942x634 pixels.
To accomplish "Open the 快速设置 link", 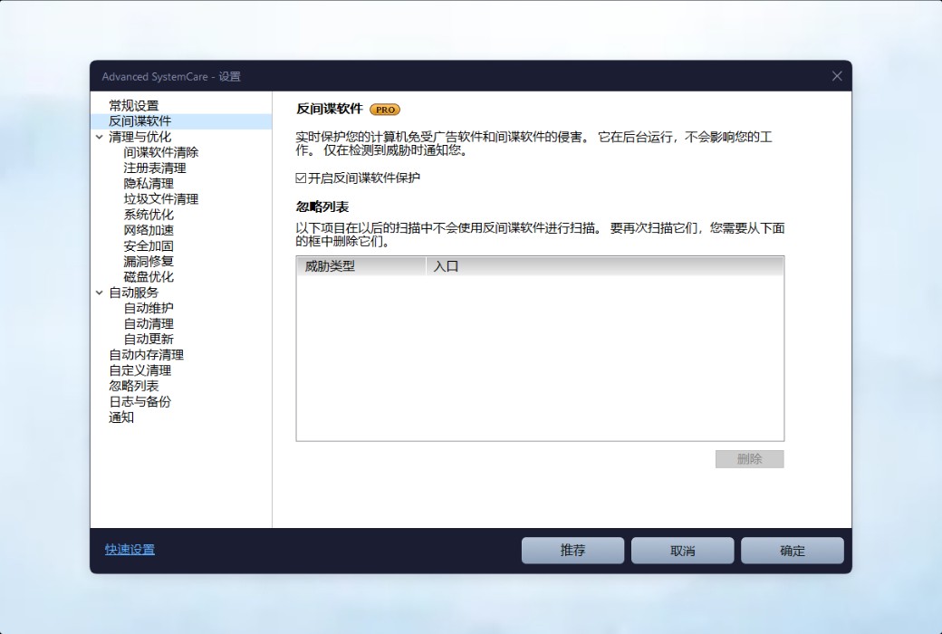I will (x=130, y=550).
